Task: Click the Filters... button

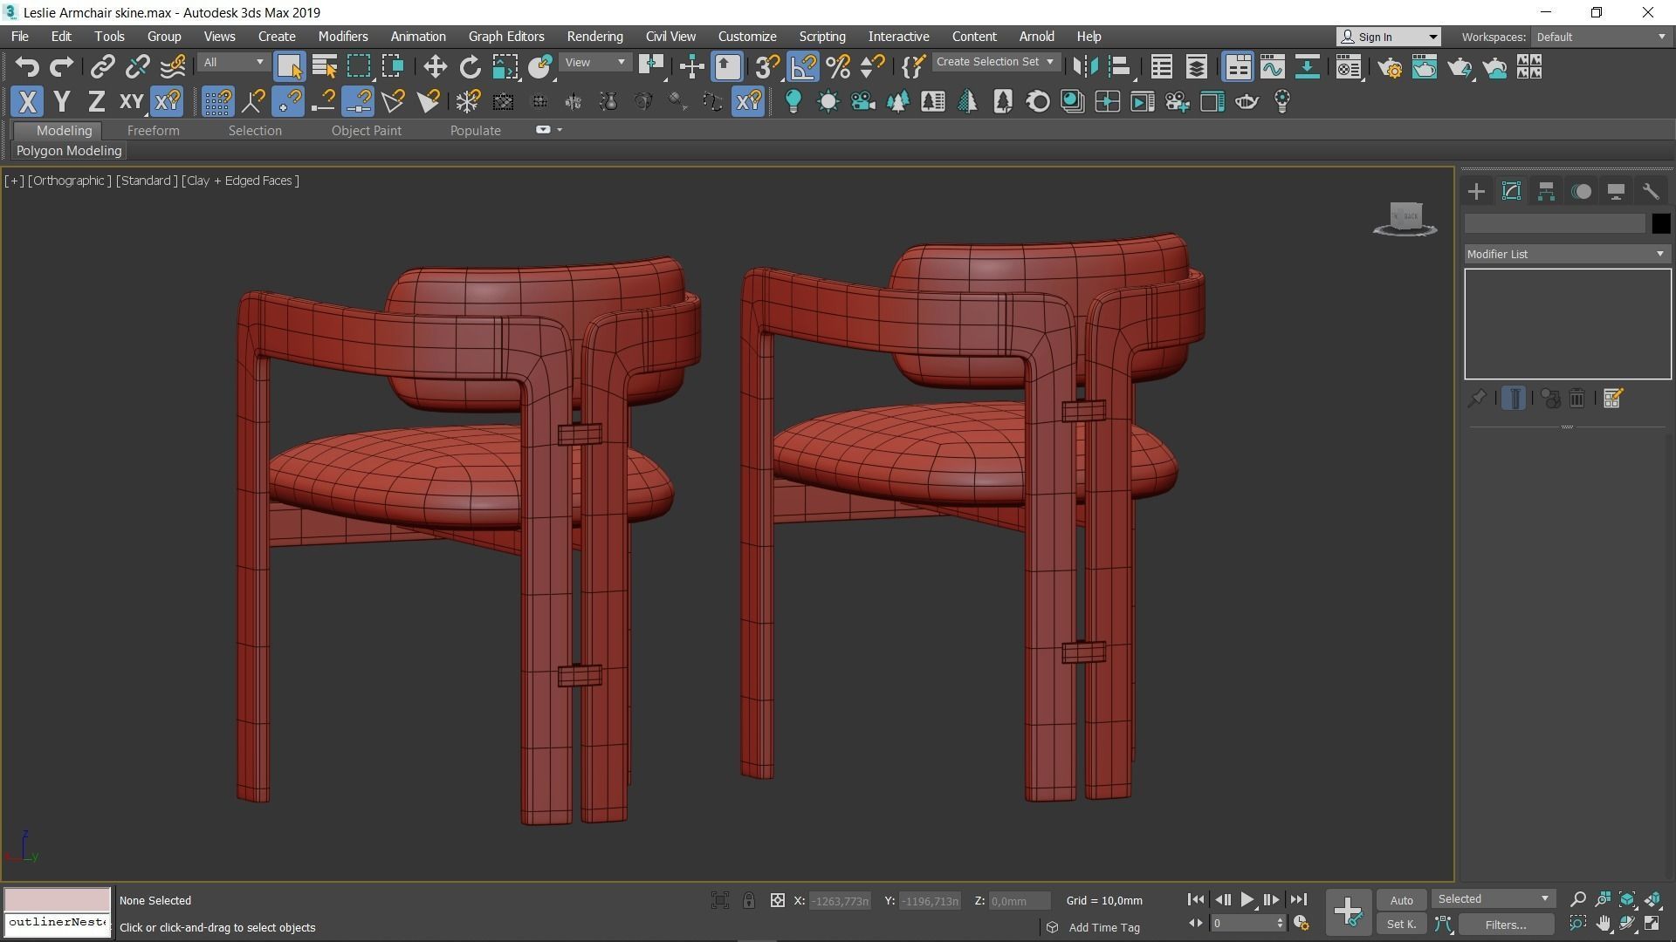Action: pyautogui.click(x=1507, y=925)
